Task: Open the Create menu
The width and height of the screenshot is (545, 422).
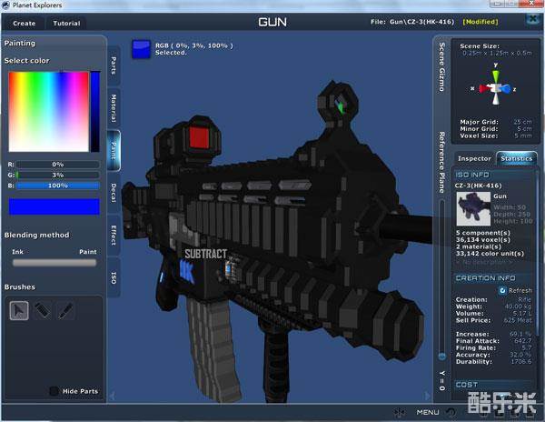Action: coord(25,23)
